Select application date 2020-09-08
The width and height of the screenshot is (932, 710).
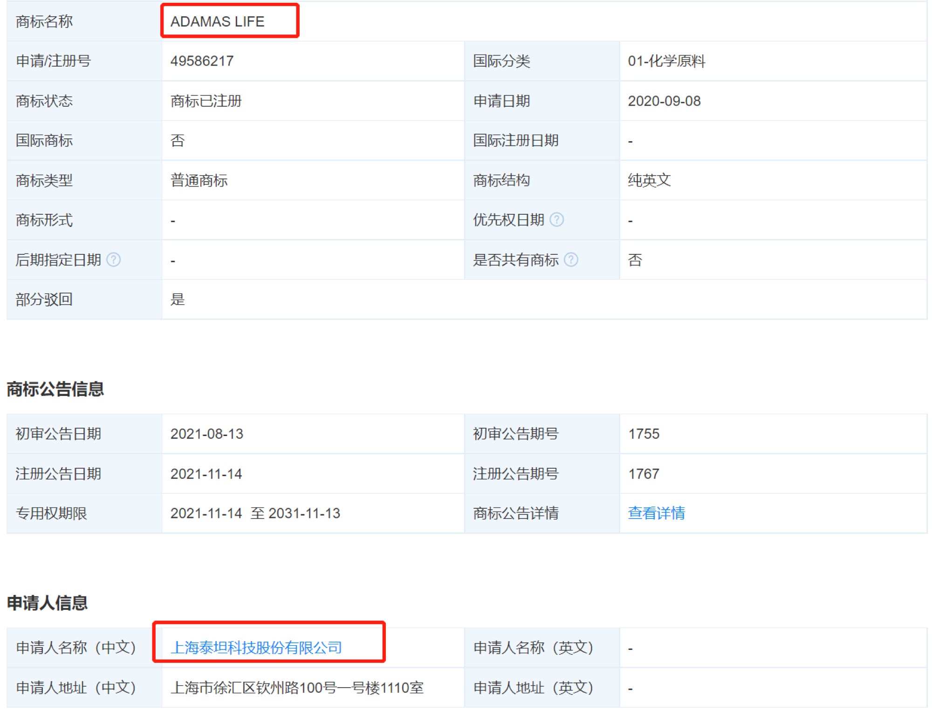pyautogui.click(x=664, y=101)
